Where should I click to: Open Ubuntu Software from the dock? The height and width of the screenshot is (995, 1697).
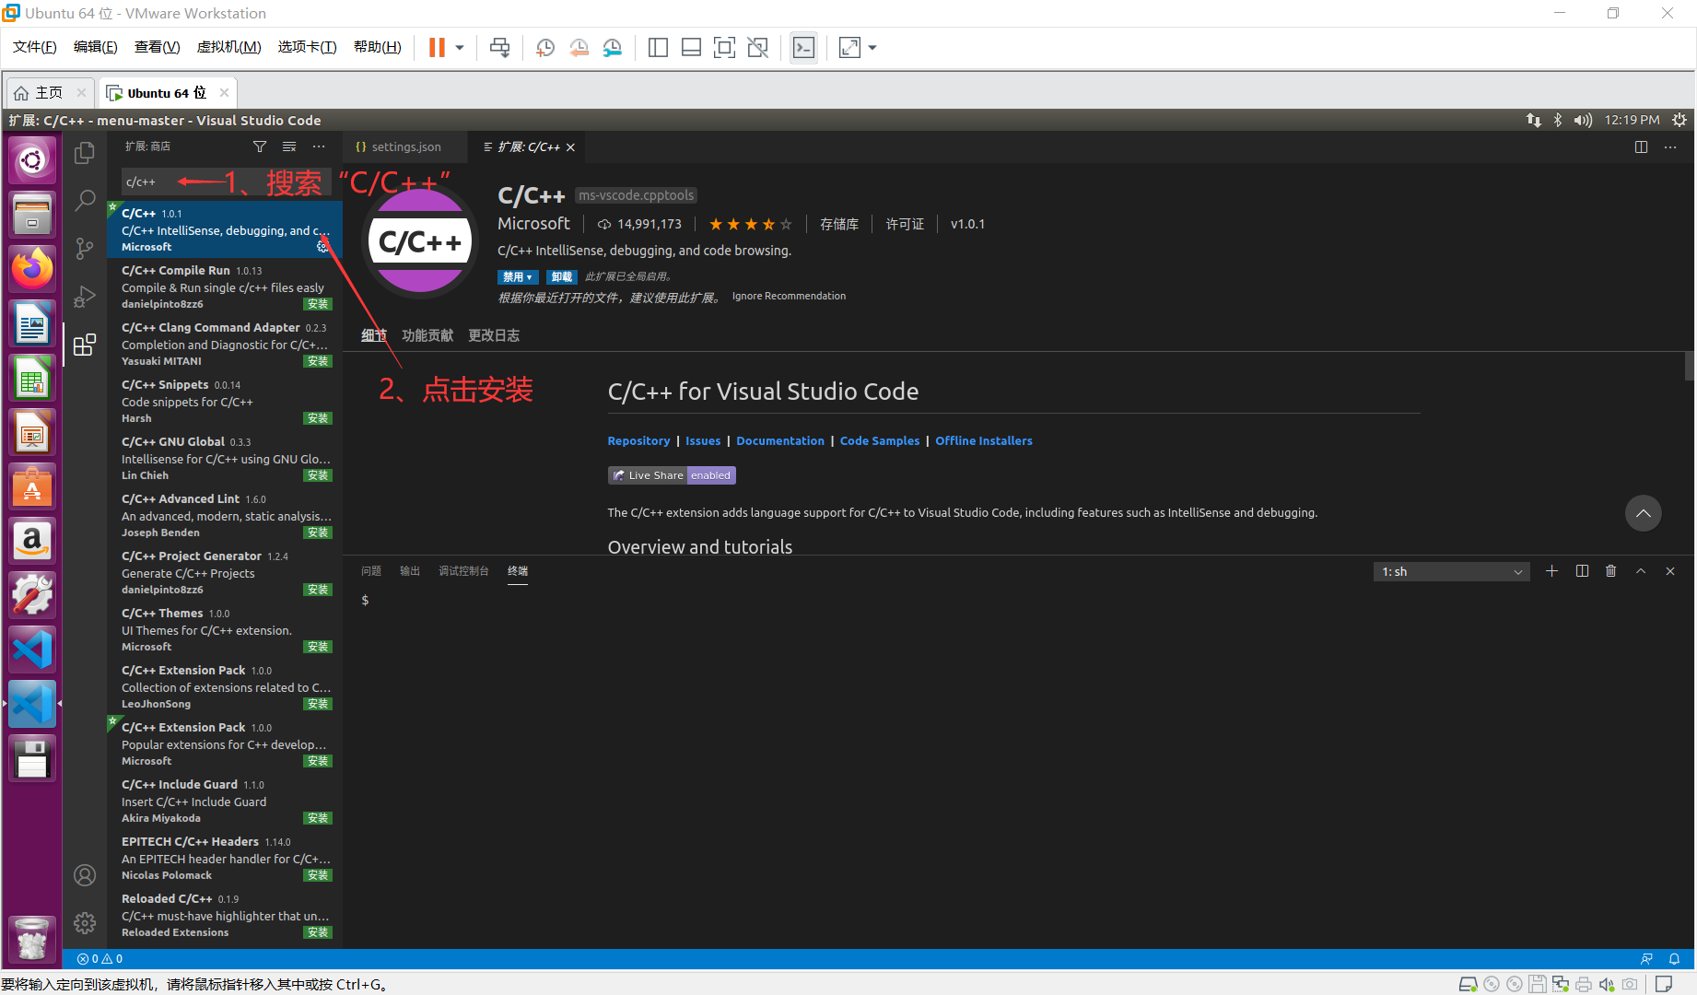point(32,487)
